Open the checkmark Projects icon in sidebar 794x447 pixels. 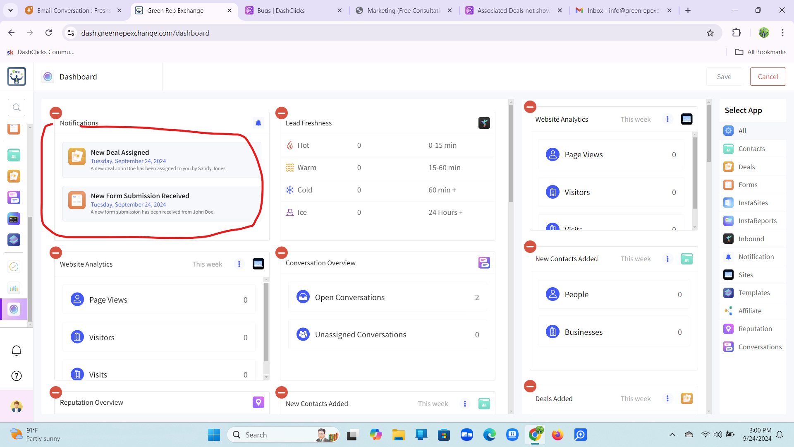click(14, 267)
